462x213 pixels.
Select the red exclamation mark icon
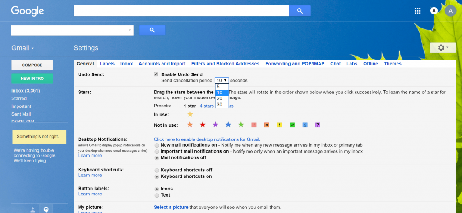254,125
